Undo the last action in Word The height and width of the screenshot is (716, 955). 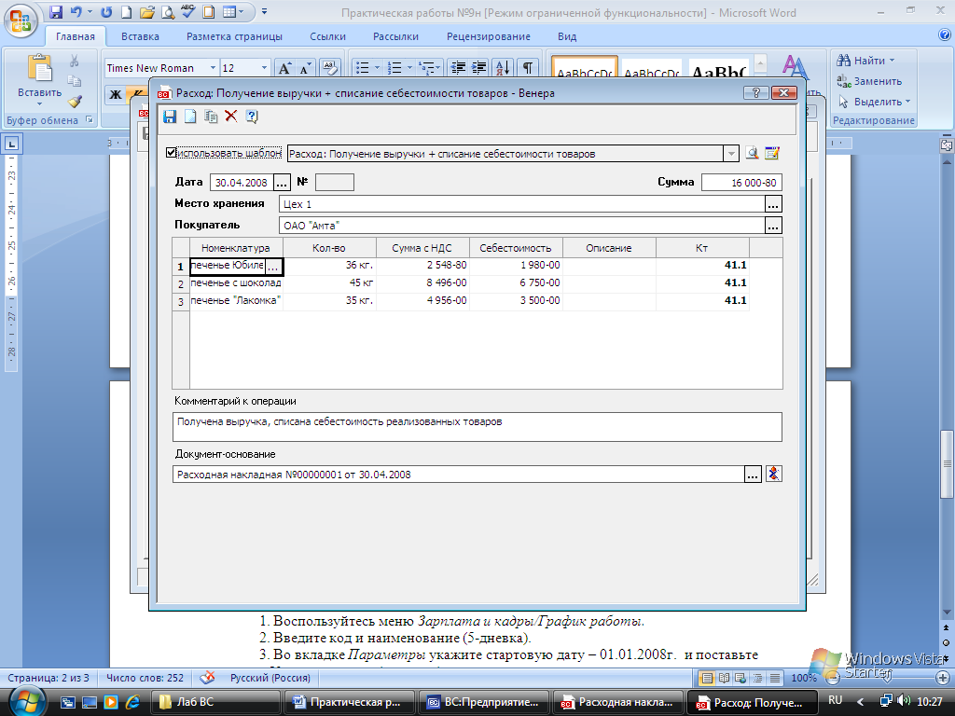(76, 11)
